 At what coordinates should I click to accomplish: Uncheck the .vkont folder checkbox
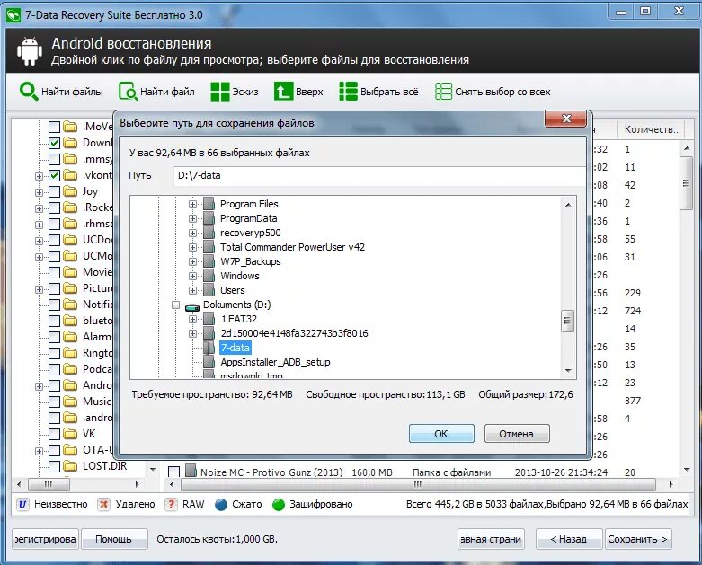tap(54, 175)
